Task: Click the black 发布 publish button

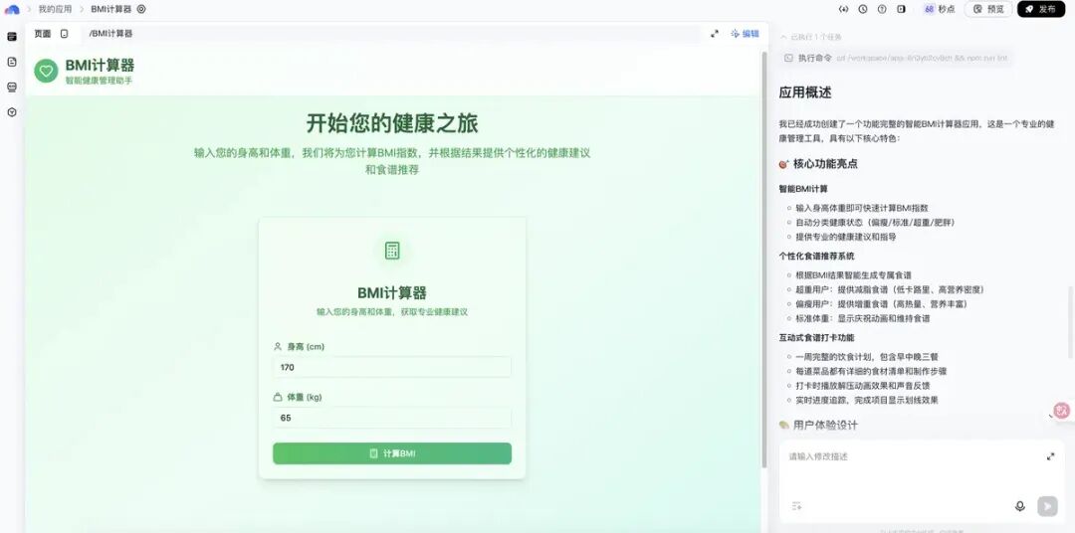Action: (x=1041, y=10)
